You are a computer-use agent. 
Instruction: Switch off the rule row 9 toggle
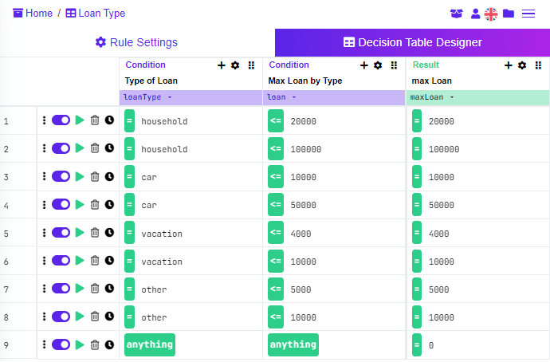tap(61, 344)
